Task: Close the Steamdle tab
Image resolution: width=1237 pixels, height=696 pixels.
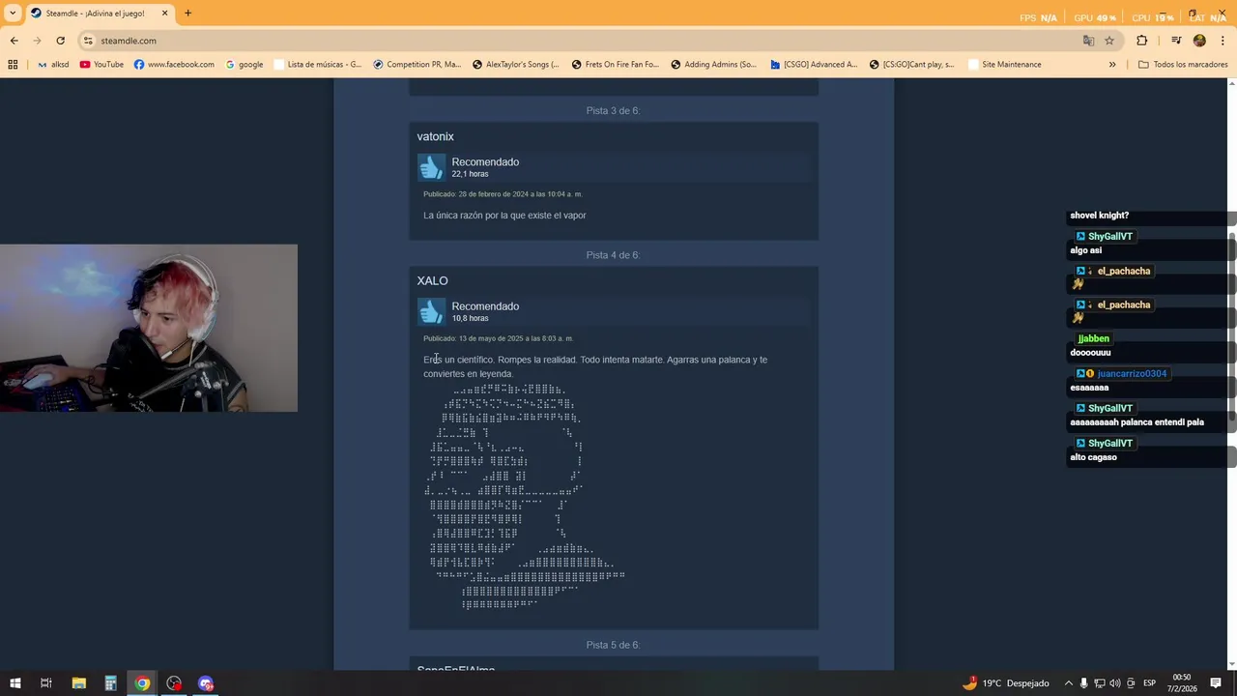Action: (x=164, y=14)
